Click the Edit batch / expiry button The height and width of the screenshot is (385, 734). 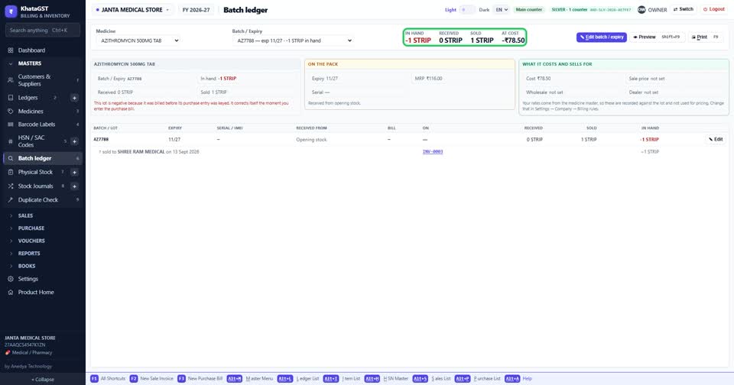[x=602, y=37]
